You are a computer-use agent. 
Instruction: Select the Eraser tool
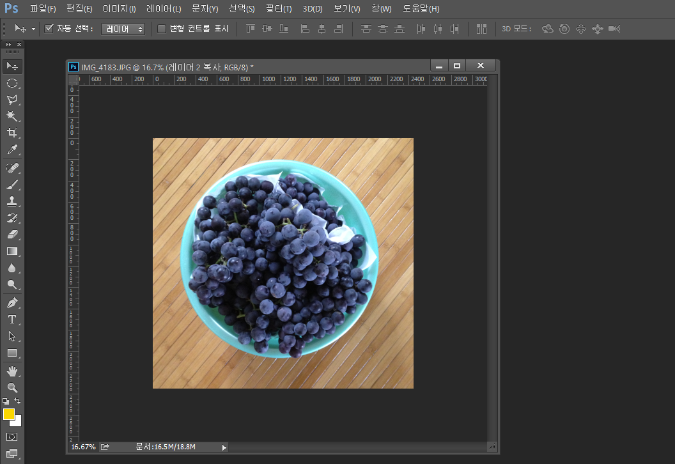point(12,235)
